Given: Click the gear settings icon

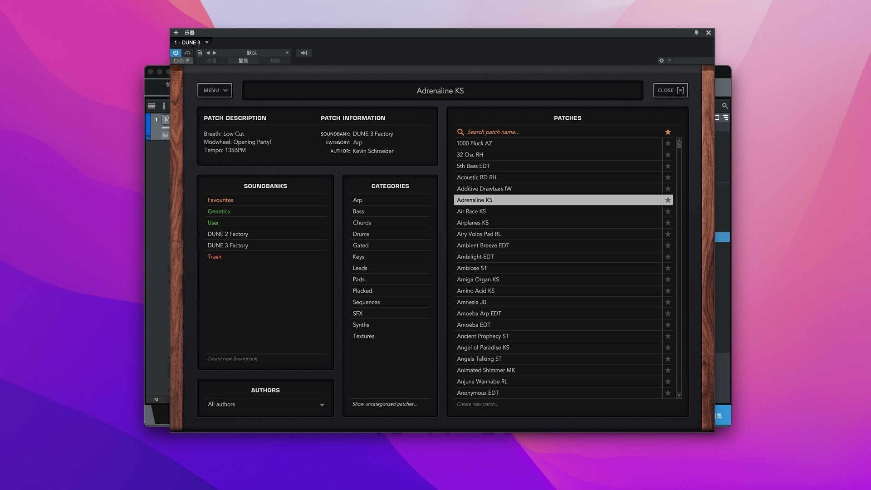Looking at the screenshot, I should tap(661, 60).
